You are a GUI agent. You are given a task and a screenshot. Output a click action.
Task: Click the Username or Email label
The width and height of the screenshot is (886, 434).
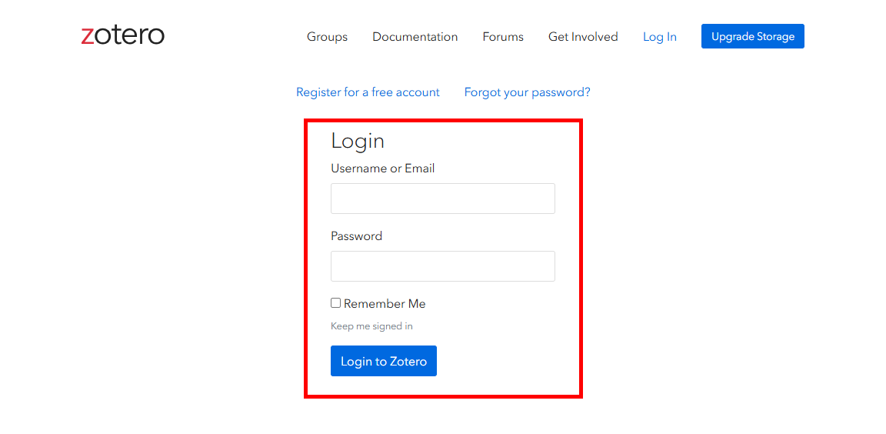[382, 169]
